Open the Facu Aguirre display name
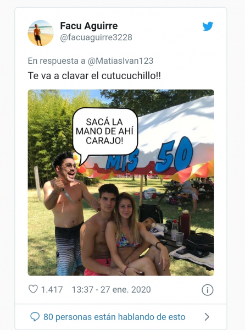The image size is (245, 330). pyautogui.click(x=89, y=26)
